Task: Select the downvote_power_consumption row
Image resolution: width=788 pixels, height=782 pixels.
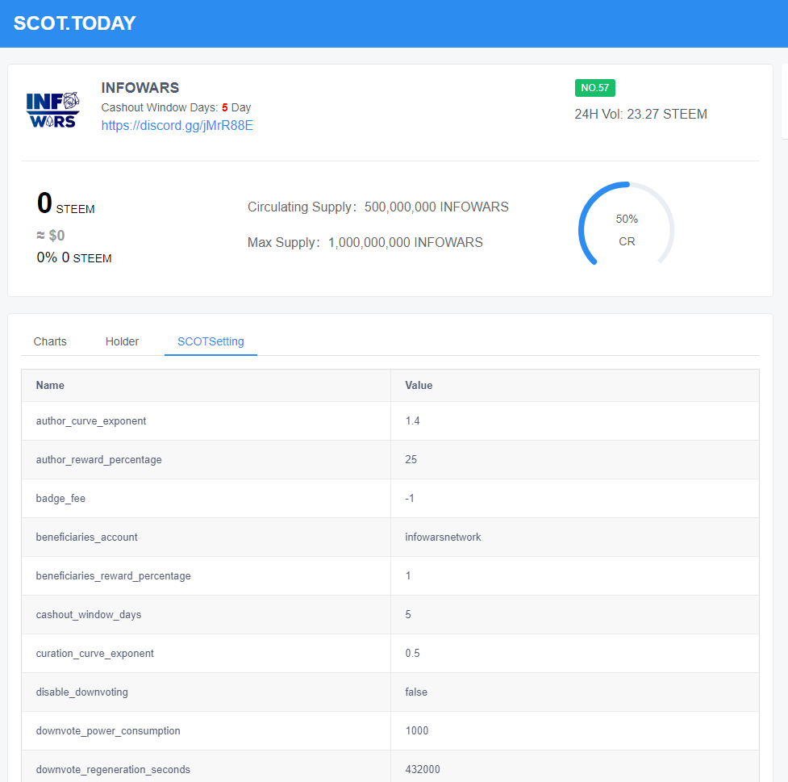Action: coord(390,730)
